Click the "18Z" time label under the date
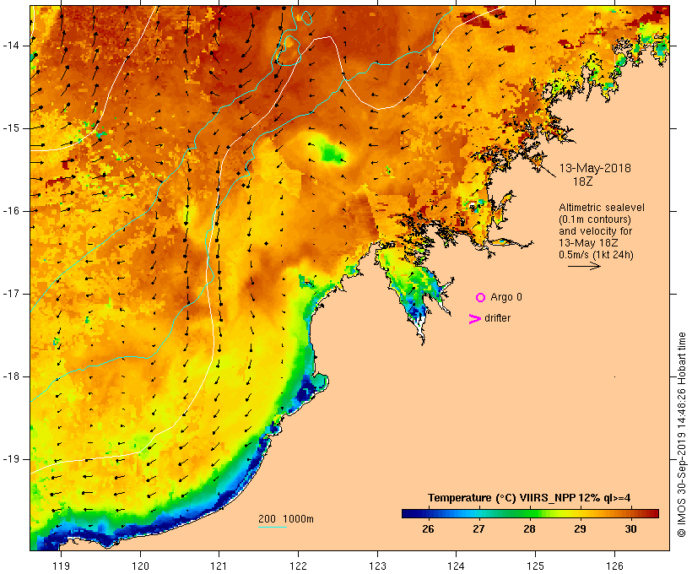This screenshot has width=692, height=574. [x=582, y=181]
